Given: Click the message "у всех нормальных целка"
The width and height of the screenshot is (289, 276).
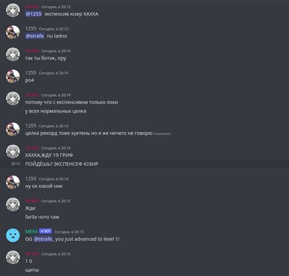Looking at the screenshot, I should (55, 111).
